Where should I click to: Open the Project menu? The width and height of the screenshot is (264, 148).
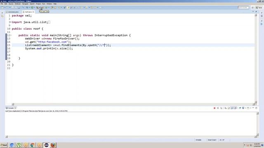[38, 4]
